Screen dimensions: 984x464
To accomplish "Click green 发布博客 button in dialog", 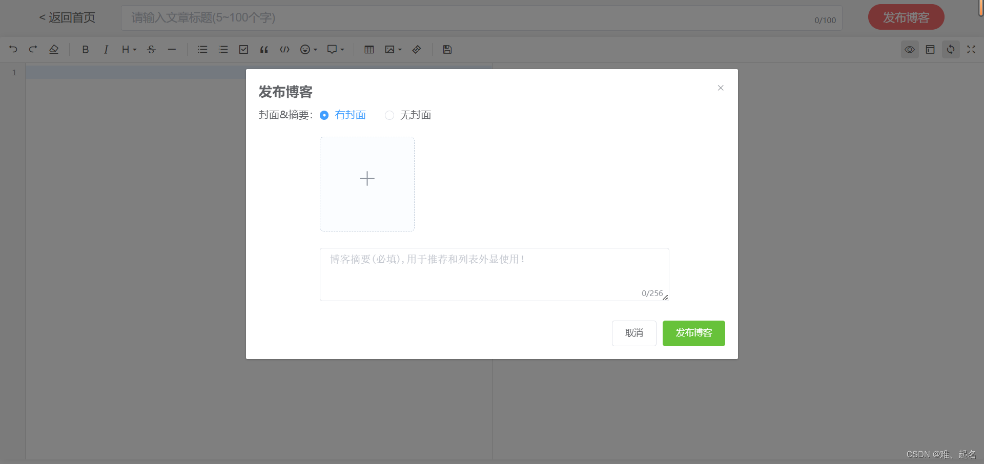I will [x=694, y=333].
